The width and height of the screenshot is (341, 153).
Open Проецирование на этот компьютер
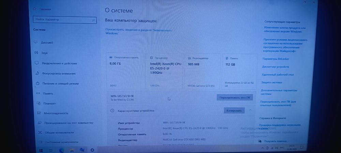tap(69, 123)
